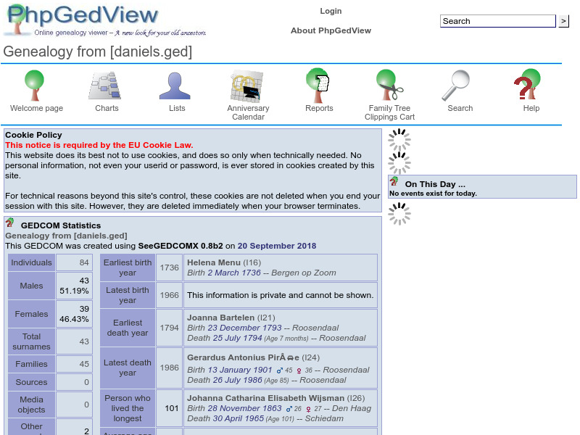Open About PhpGedView
The image size is (580, 435).
[x=331, y=30]
